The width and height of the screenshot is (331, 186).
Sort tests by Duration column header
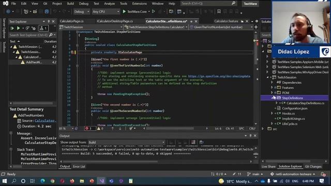pyautogui.click(x=50, y=41)
